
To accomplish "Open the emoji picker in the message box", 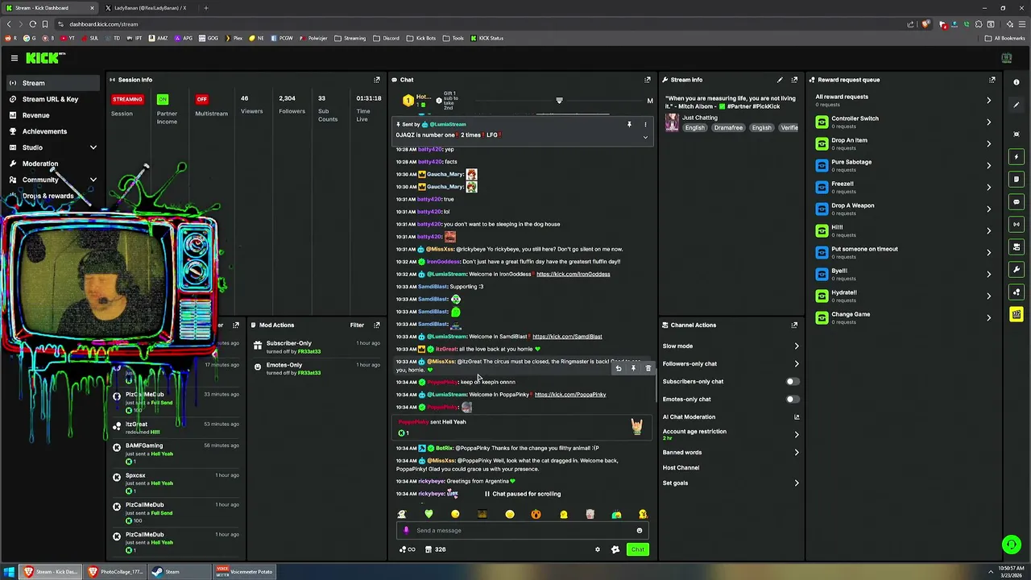I will (x=640, y=530).
